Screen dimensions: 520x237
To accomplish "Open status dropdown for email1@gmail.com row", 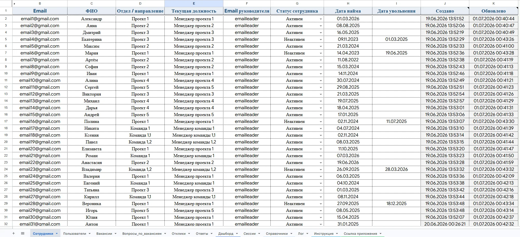I will [321, 19].
